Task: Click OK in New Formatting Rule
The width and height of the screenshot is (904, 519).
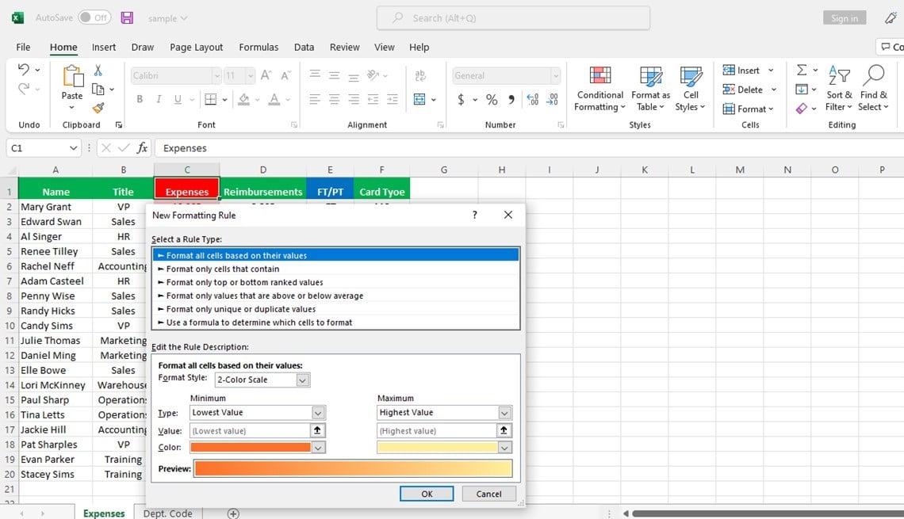Action: 427,494
